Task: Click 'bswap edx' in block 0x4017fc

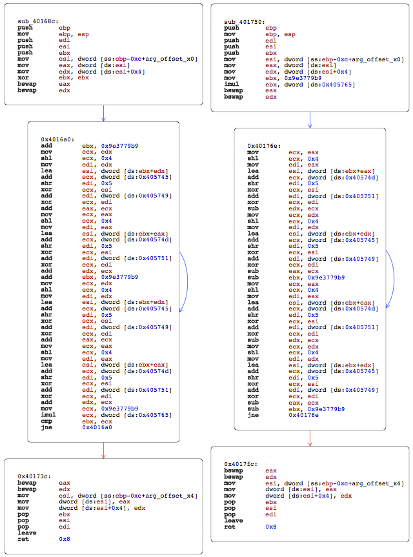Action: pyautogui.click(x=250, y=477)
